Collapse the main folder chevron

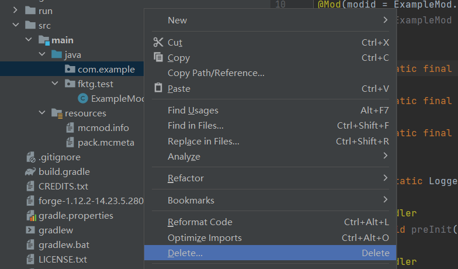click(x=29, y=40)
